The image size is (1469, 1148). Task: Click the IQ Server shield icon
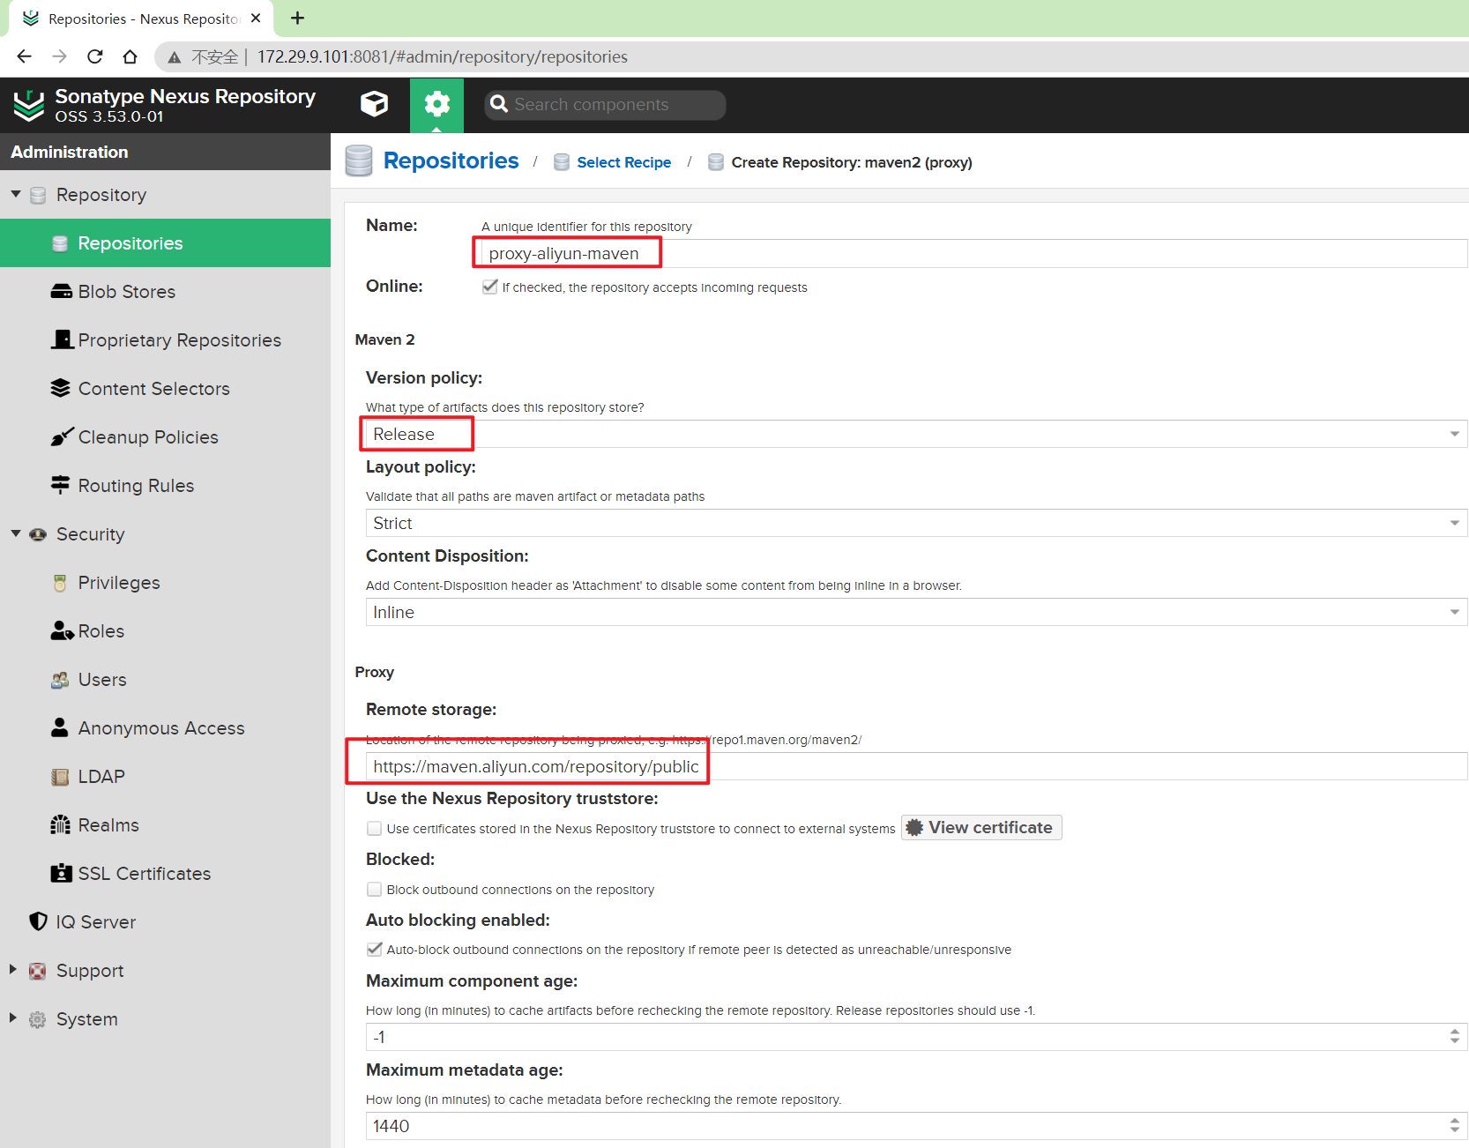click(x=38, y=921)
